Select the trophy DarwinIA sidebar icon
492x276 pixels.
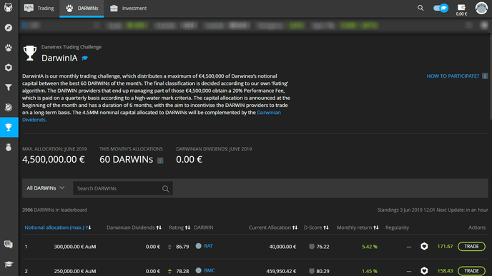pyautogui.click(x=9, y=127)
